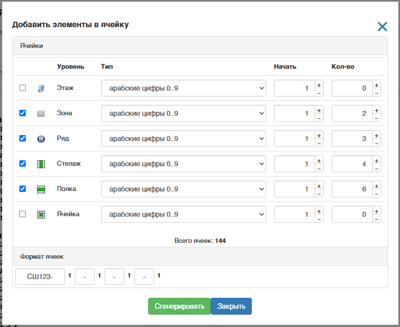Click the first dash separator format field
This screenshot has width=400, height=327.
[x=85, y=277]
